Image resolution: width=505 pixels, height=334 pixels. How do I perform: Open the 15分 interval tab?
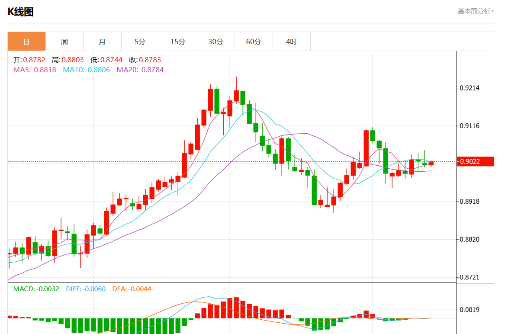[178, 42]
